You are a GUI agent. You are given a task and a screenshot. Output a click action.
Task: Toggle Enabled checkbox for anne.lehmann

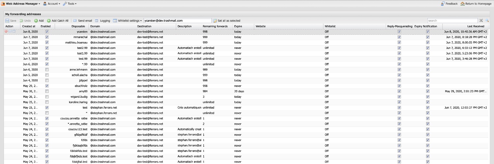point(47,70)
